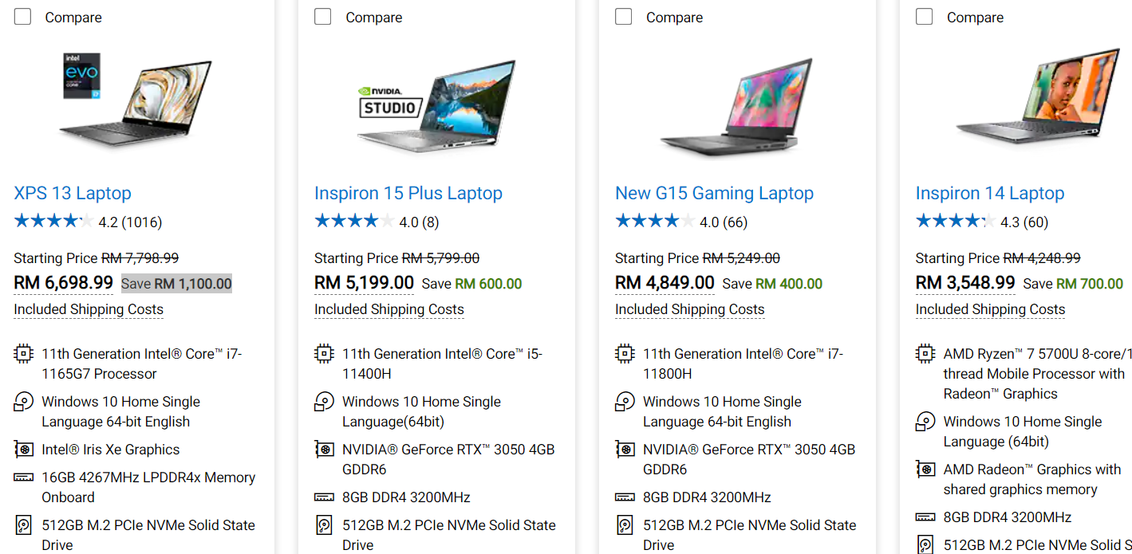The image size is (1132, 554).
Task: Click the memory icon beside 16GB LPDDR4x spec
Action: point(23,477)
